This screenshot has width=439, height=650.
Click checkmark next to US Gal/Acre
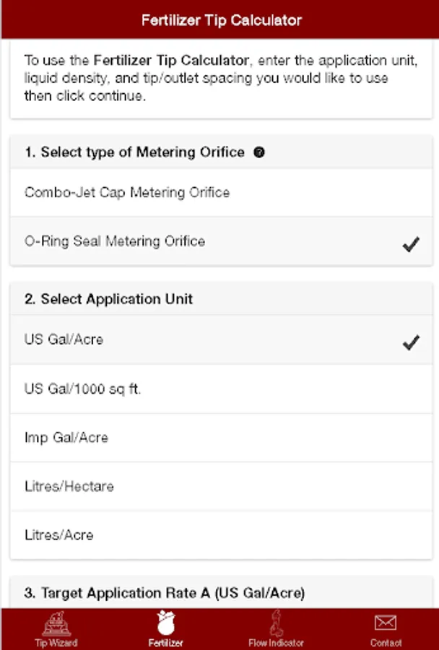(x=411, y=342)
